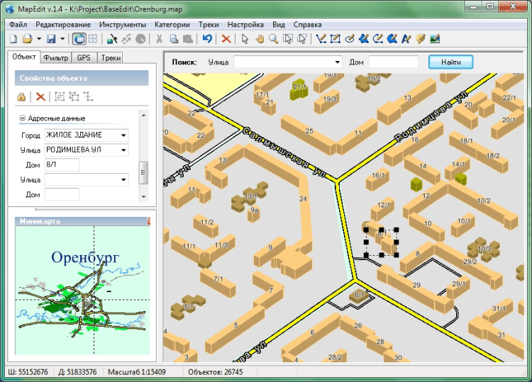Select the arrow pointer tool
This screenshot has width=532, height=382.
[245, 39]
